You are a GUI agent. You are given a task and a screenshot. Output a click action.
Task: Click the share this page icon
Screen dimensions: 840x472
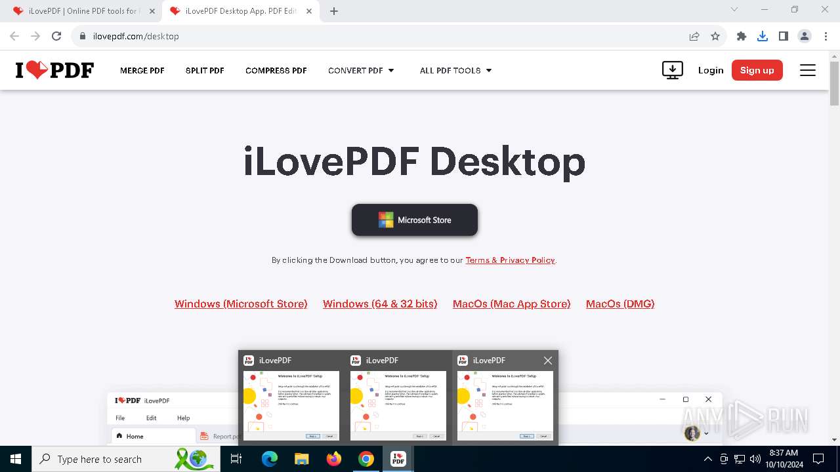point(694,36)
